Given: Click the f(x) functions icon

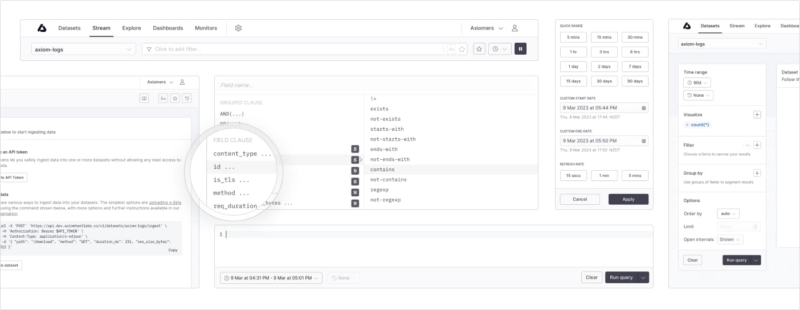Looking at the screenshot, I should (x=163, y=98).
